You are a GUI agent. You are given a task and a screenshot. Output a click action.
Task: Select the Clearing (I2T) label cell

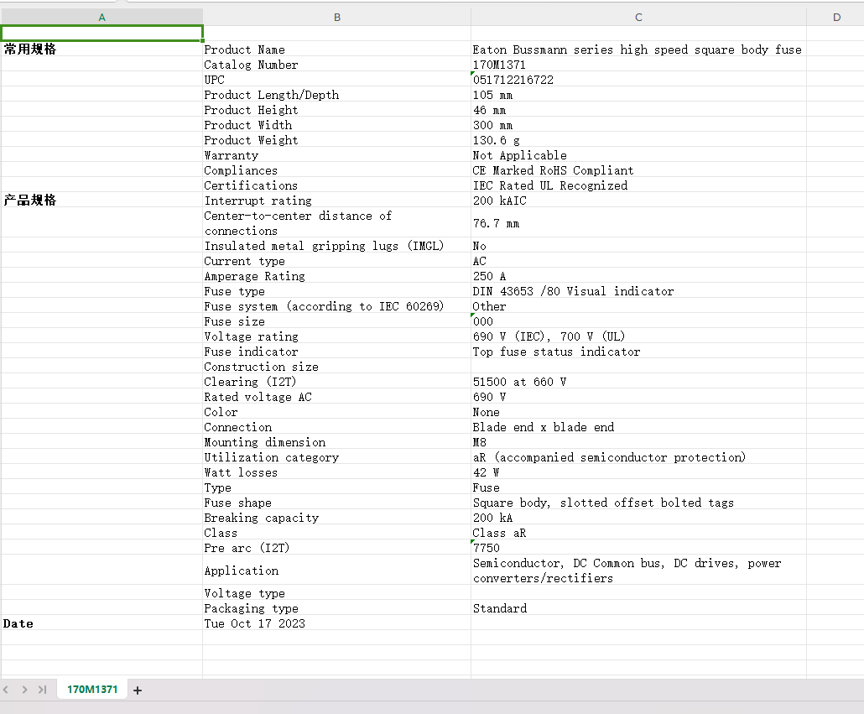click(336, 381)
